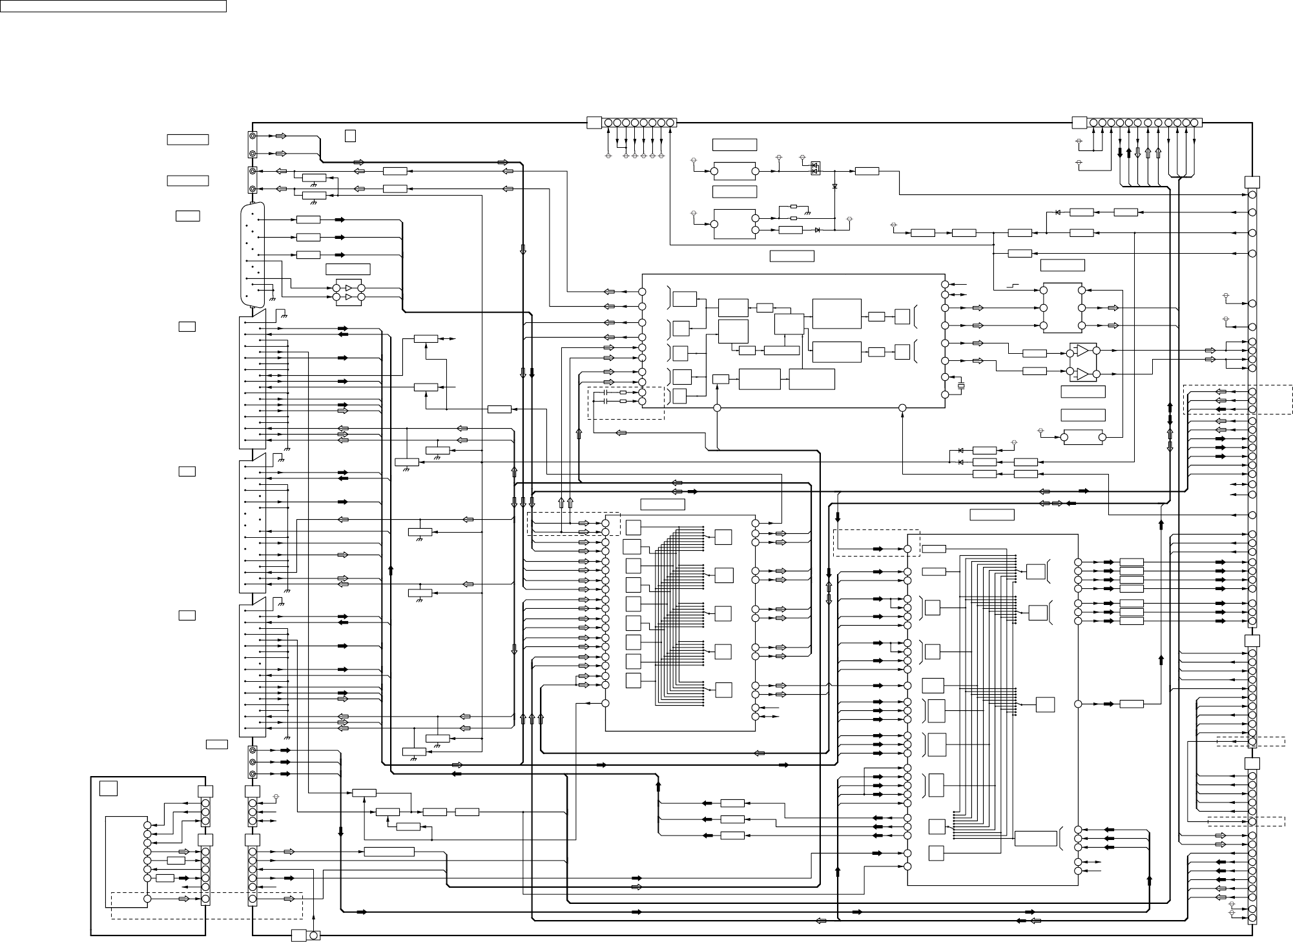Click the third large 21-pin connector outline
The image size is (1293, 942).
[x=252, y=670]
